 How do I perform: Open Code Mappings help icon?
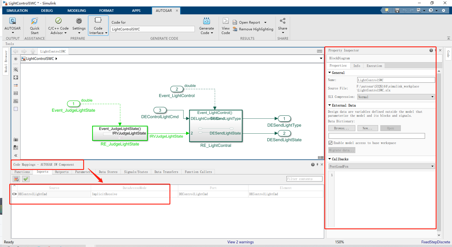[x=313, y=165]
